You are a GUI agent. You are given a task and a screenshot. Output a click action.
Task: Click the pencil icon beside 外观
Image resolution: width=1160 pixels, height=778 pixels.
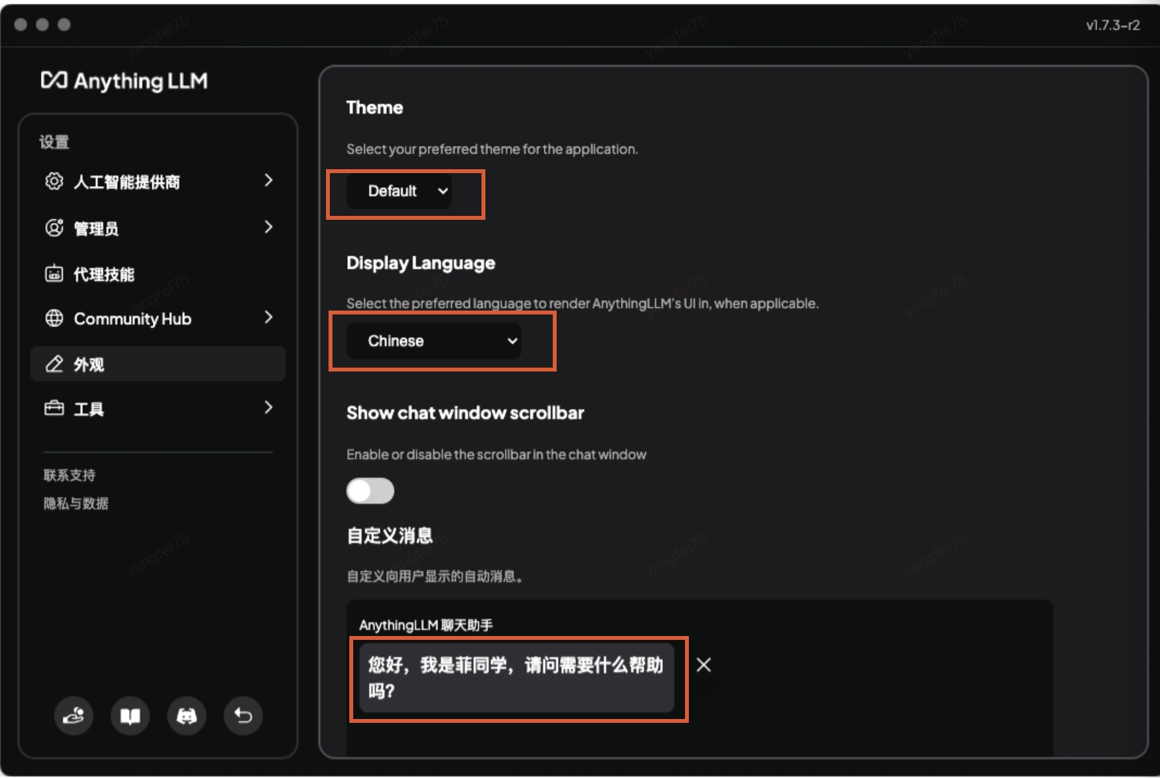click(54, 364)
